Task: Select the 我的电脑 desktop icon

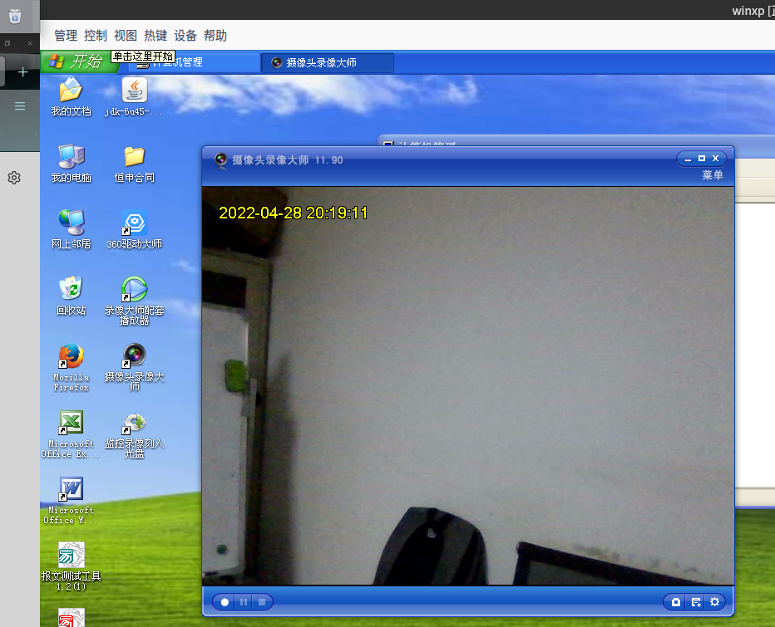Action: 72,164
